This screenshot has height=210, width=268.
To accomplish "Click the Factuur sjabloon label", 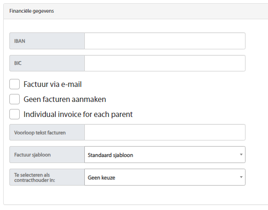I will click(x=32, y=155).
